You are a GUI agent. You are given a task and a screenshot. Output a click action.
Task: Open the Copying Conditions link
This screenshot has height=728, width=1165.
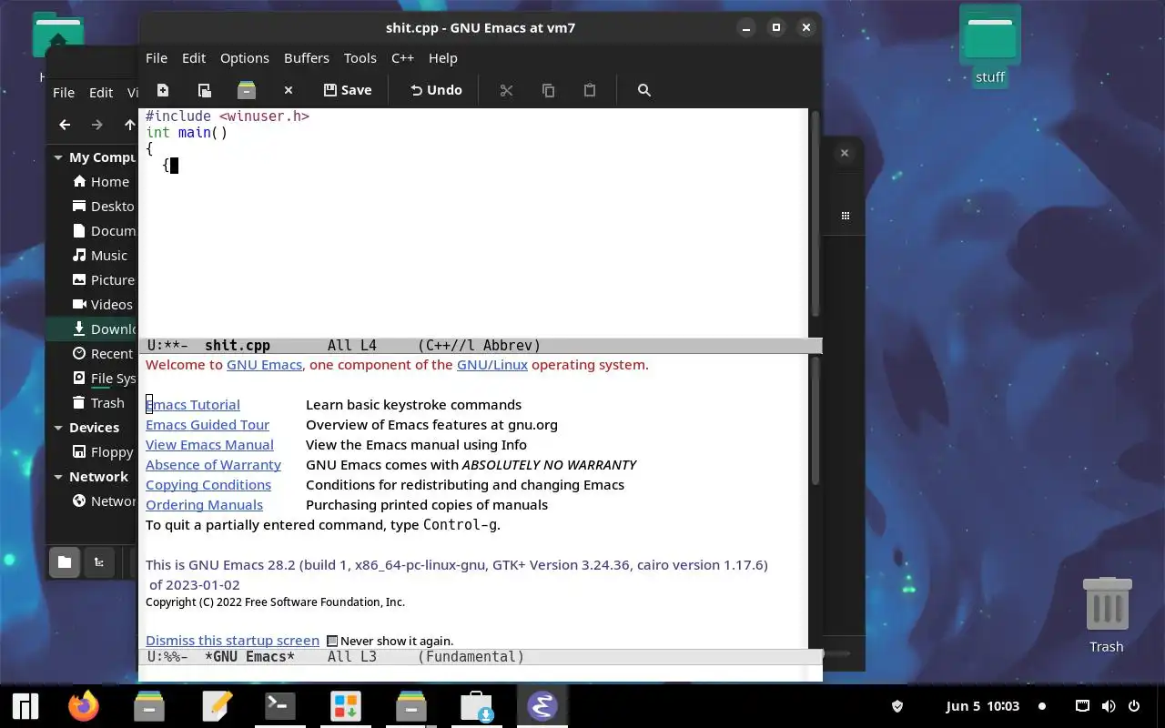tap(208, 485)
